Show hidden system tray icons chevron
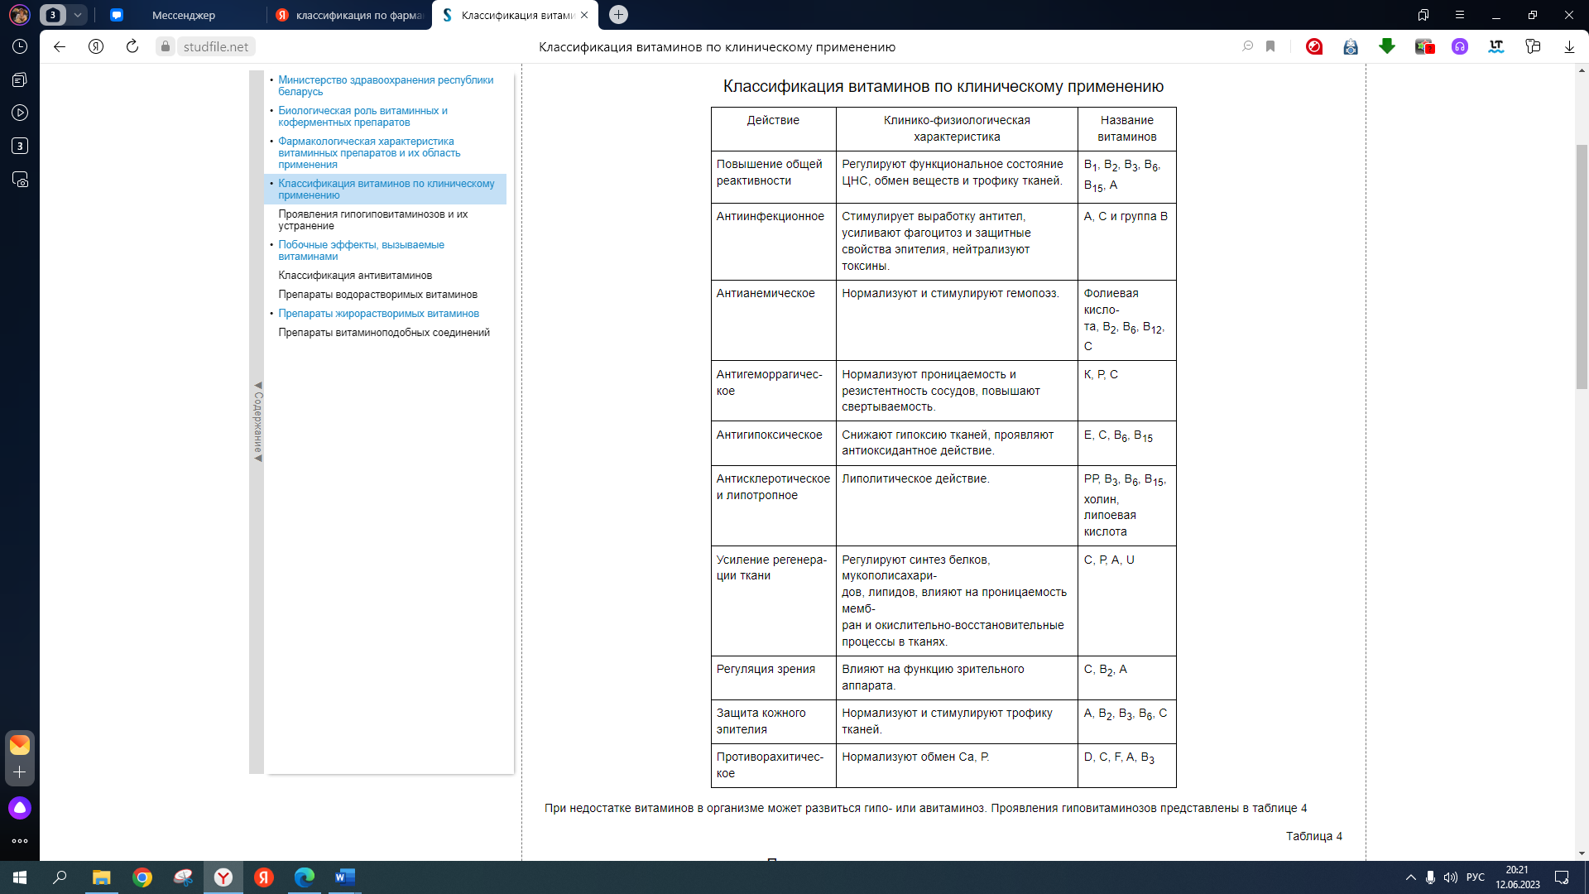Image resolution: width=1589 pixels, height=894 pixels. [1411, 877]
